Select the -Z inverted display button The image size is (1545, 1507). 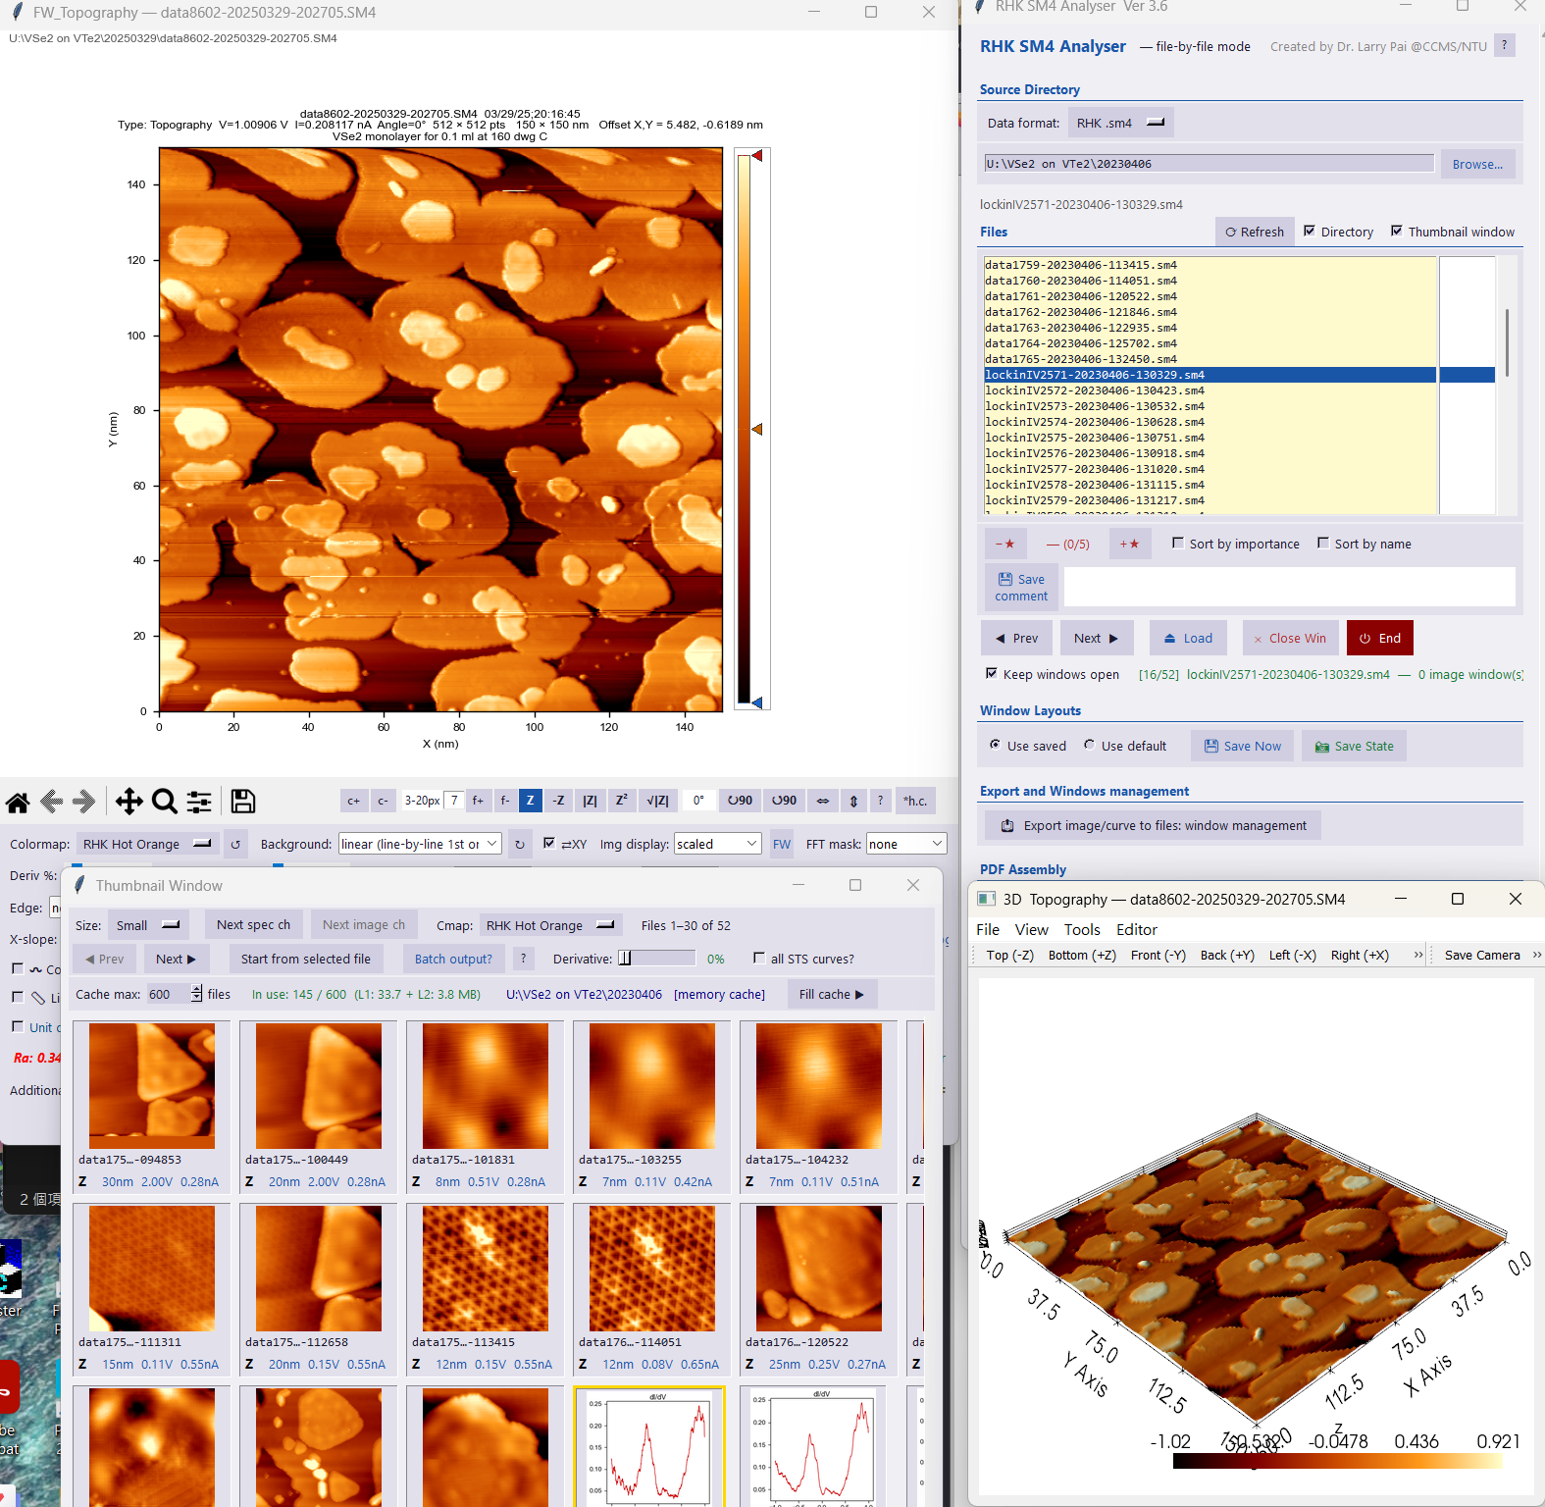coord(559,801)
